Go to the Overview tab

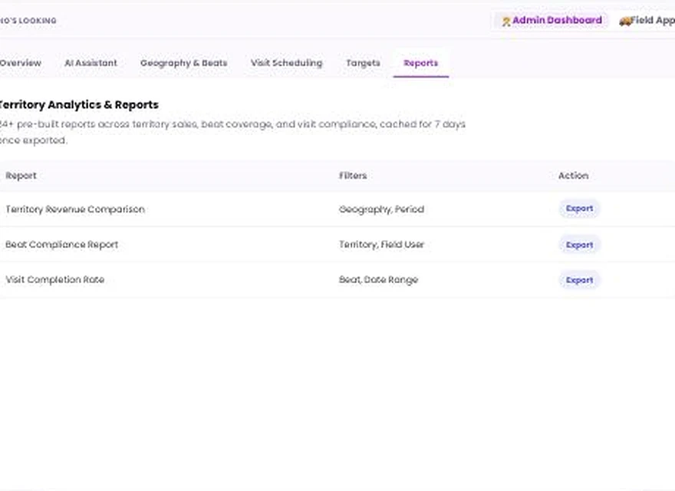coord(20,63)
